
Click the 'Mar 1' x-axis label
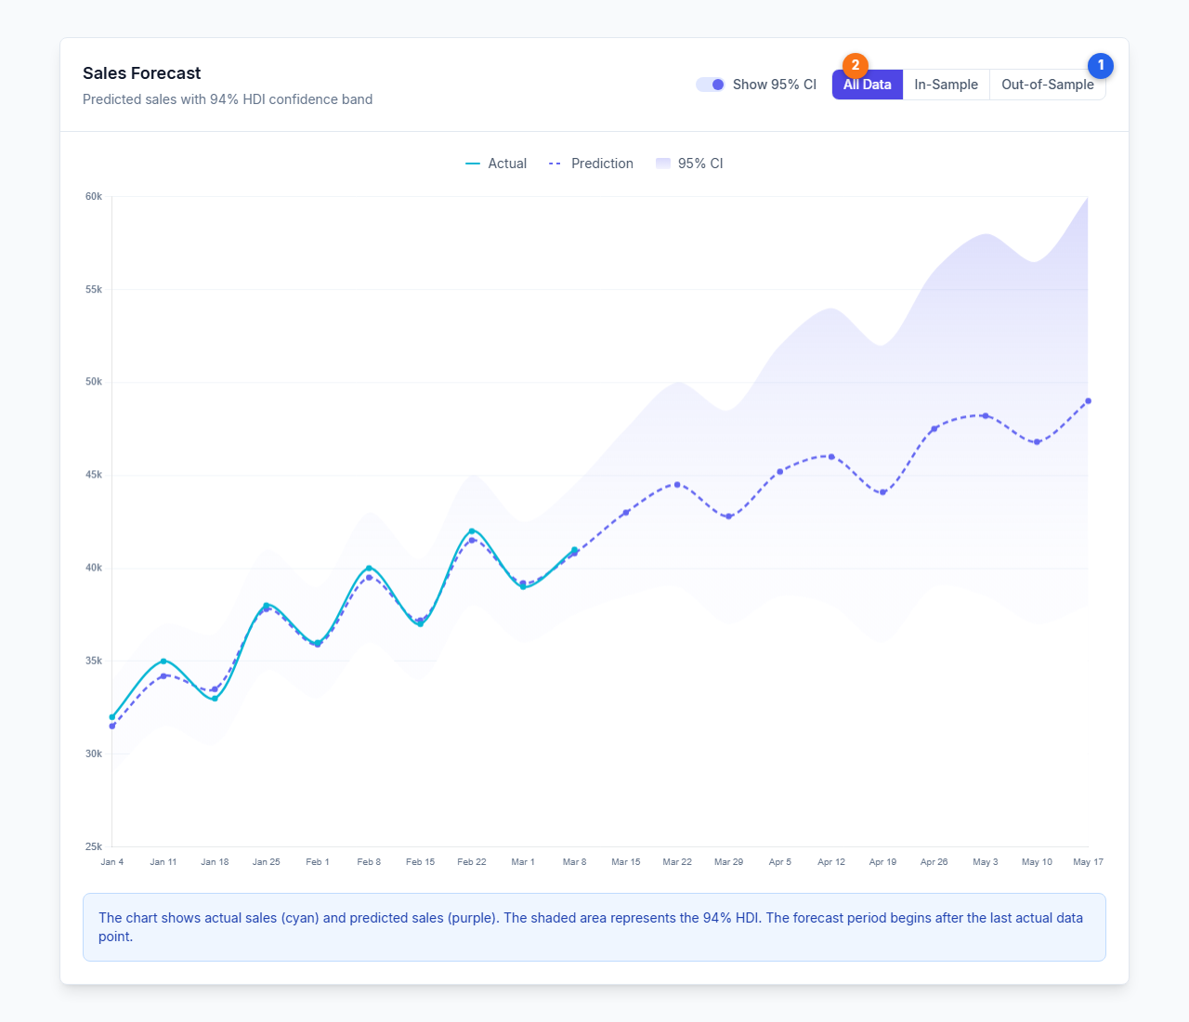tap(523, 862)
